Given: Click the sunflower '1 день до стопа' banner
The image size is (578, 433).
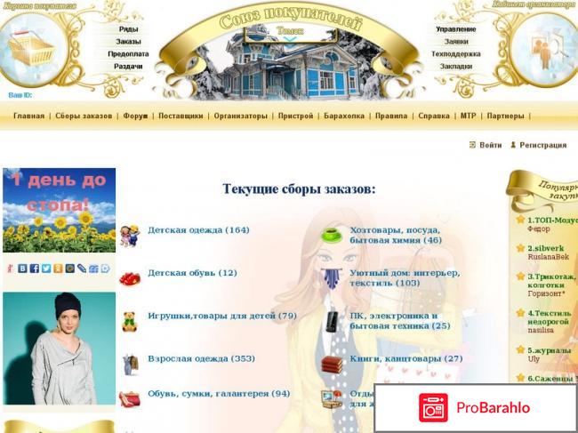Looking at the screenshot, I should click(59, 211).
